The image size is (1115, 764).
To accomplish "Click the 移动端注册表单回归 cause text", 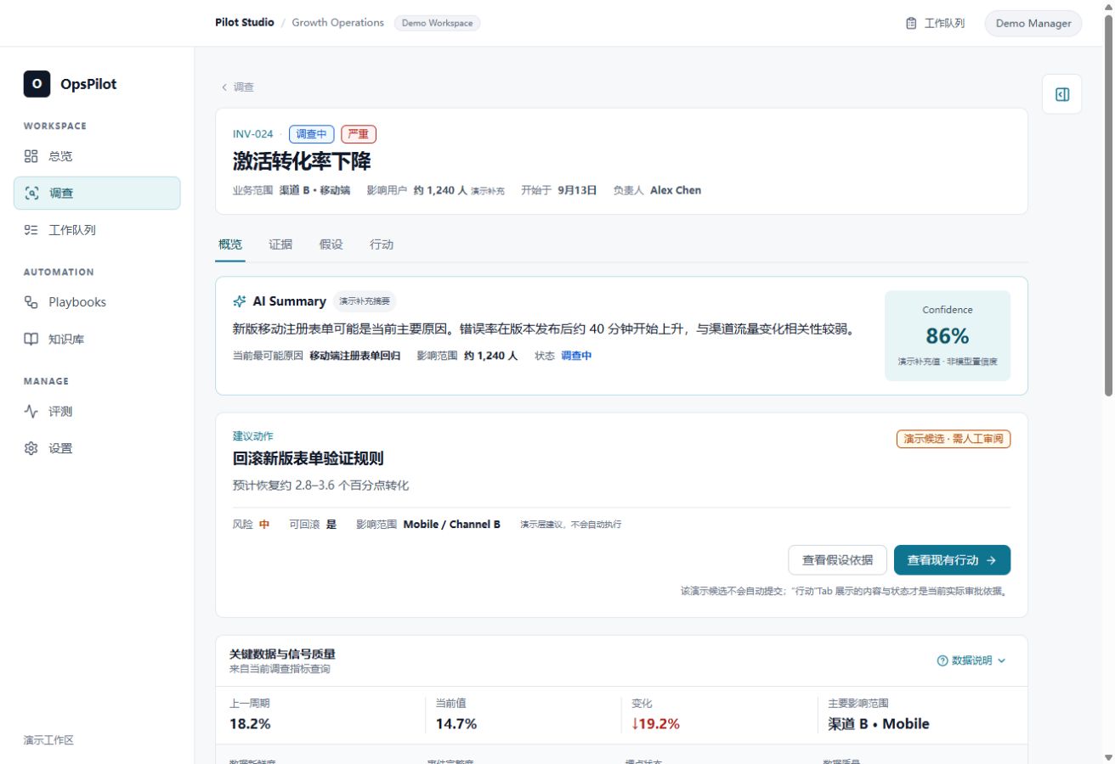I will tap(355, 356).
